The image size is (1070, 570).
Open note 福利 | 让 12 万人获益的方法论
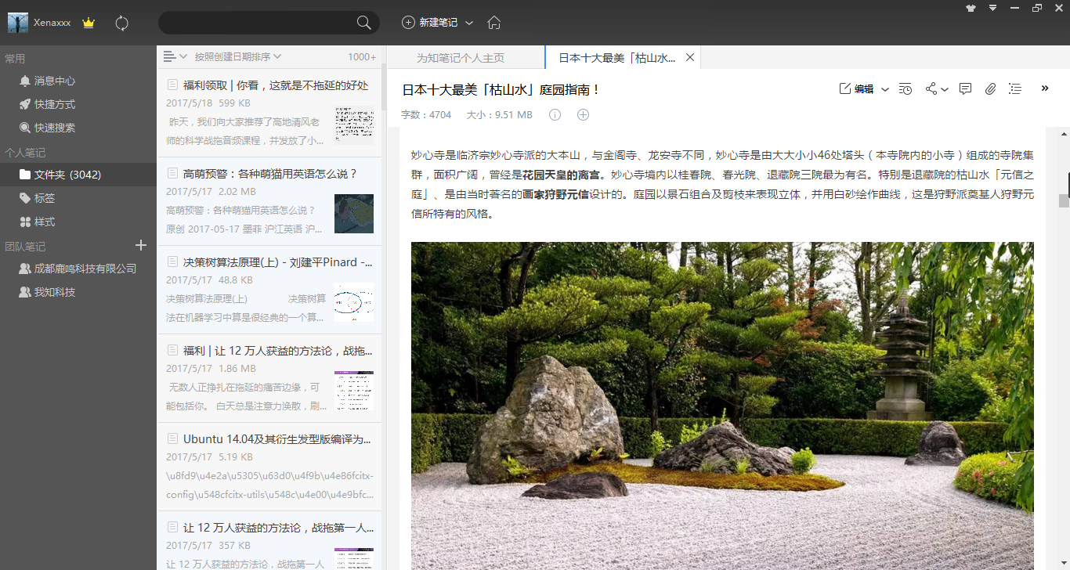click(x=270, y=378)
